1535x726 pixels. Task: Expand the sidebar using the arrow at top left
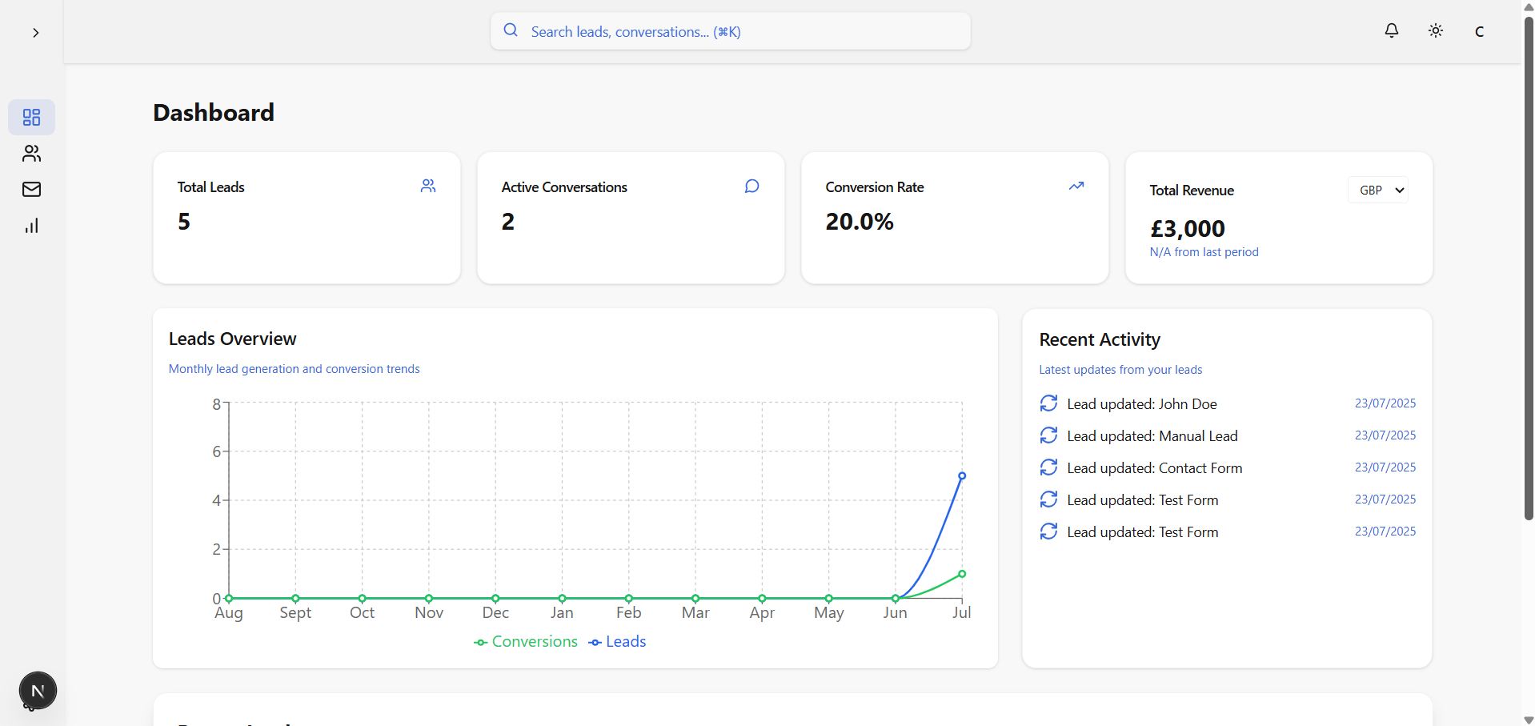pyautogui.click(x=35, y=33)
